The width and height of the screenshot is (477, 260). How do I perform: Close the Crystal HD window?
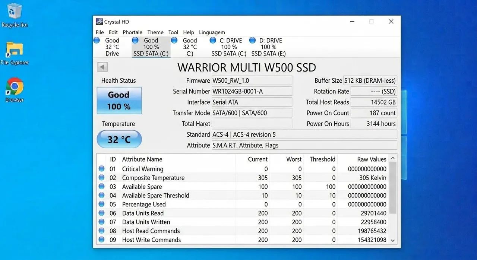[391, 22]
